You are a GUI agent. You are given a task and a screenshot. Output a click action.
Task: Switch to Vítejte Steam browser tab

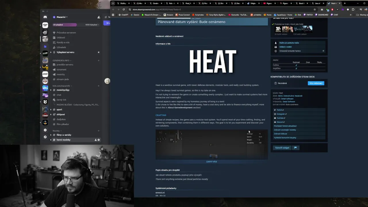pos(252,3)
